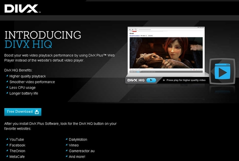
Task: Click 'Facebook' in the websites list
Action: (x=18, y=145)
